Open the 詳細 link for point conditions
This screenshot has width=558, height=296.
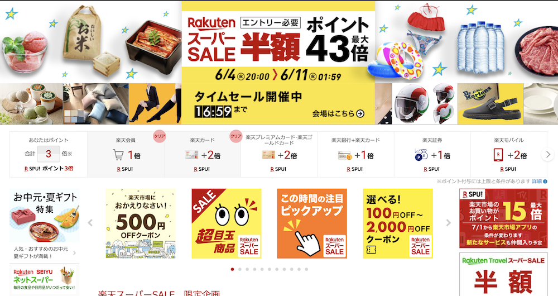point(537,182)
